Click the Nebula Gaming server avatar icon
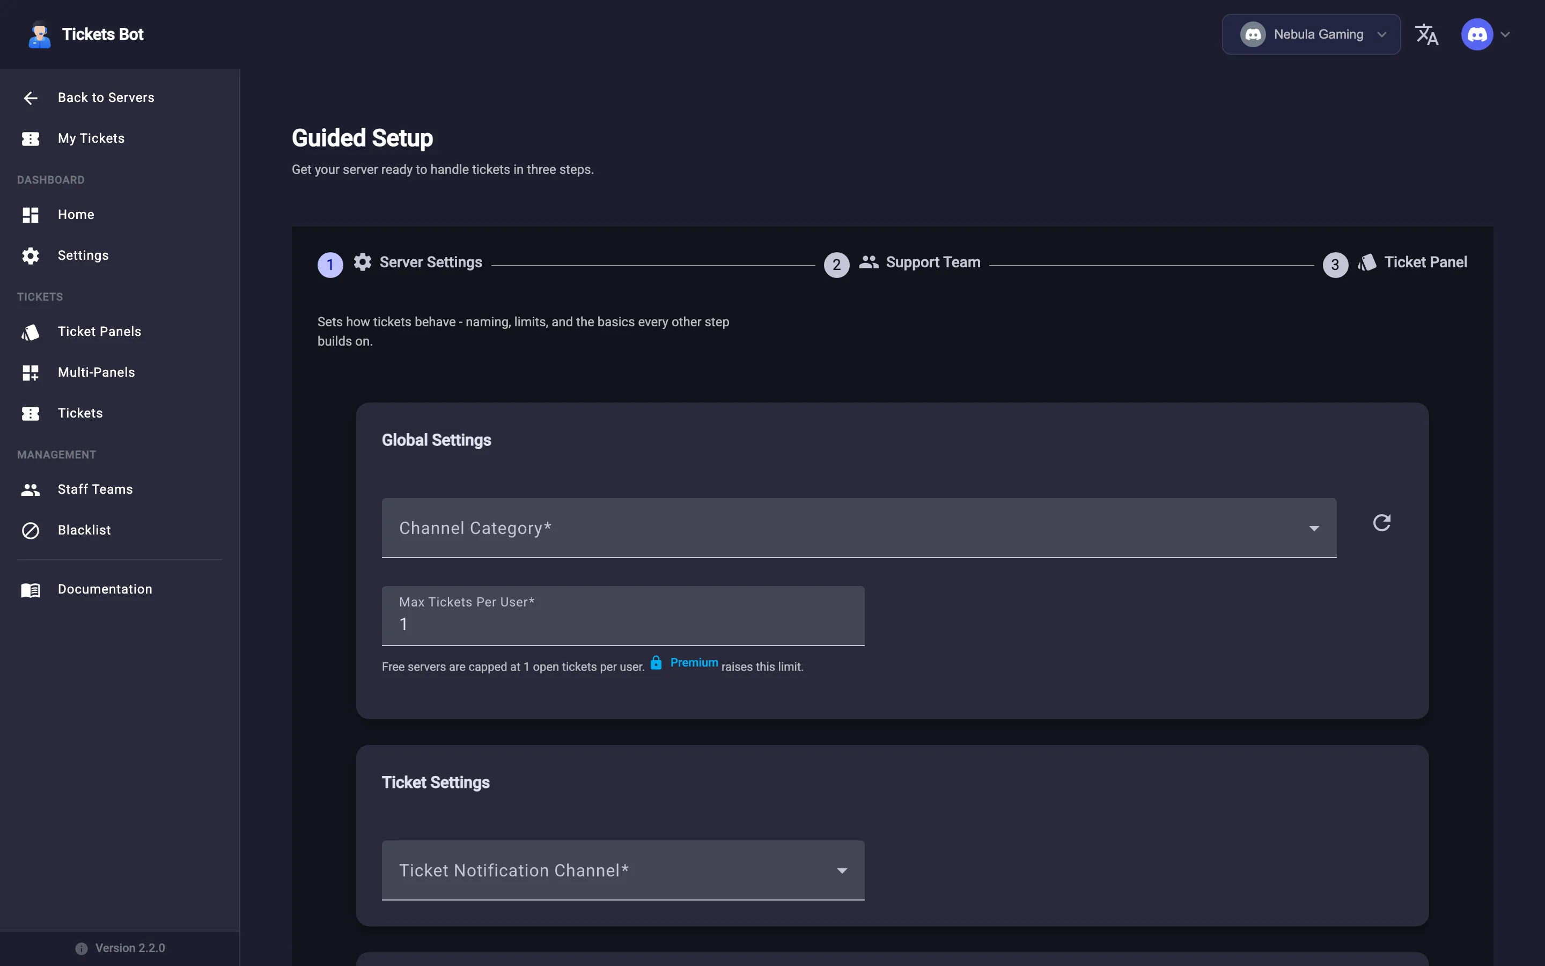Image resolution: width=1545 pixels, height=966 pixels. click(x=1253, y=34)
